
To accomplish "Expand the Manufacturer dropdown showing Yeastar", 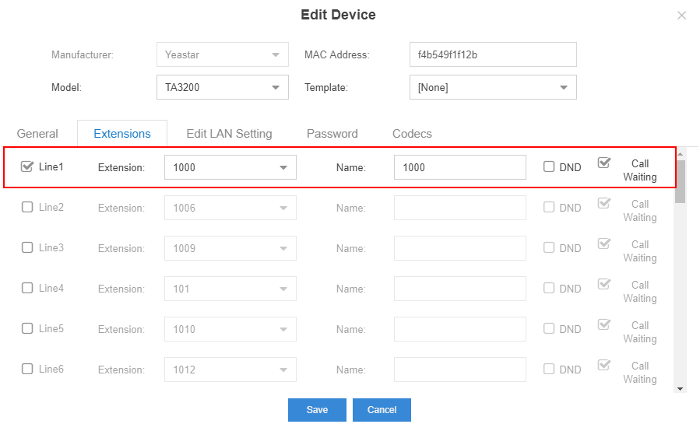I will 223,54.
